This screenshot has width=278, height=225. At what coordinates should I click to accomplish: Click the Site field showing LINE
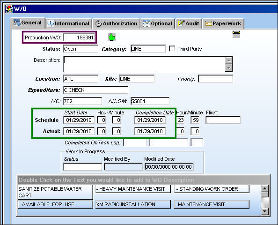pyautogui.click(x=137, y=79)
